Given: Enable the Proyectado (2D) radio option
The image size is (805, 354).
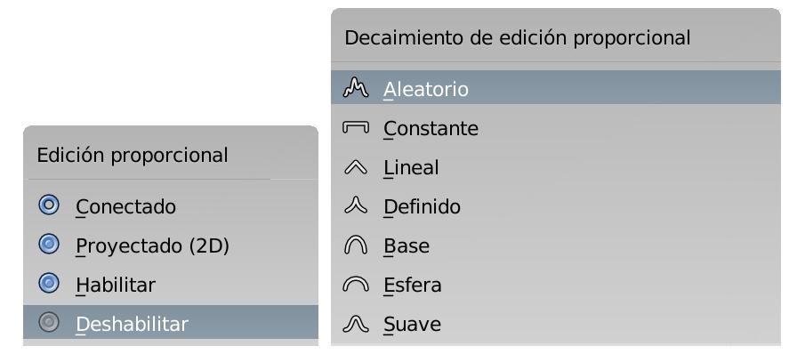Looking at the screenshot, I should [49, 245].
